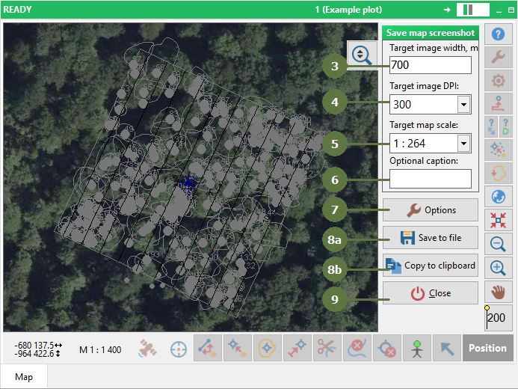This screenshot has width=518, height=389.
Task: Click the Optional caption text field
Action: [430, 179]
